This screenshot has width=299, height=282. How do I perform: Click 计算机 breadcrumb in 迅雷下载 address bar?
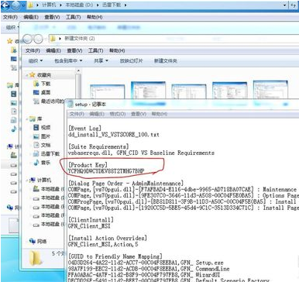[x=49, y=5]
